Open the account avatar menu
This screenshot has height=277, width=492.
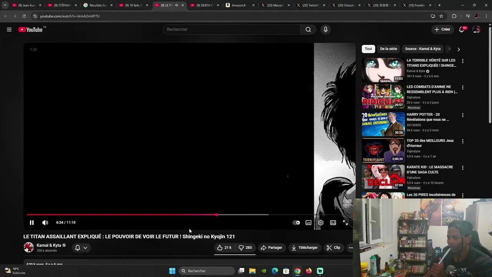click(x=476, y=30)
